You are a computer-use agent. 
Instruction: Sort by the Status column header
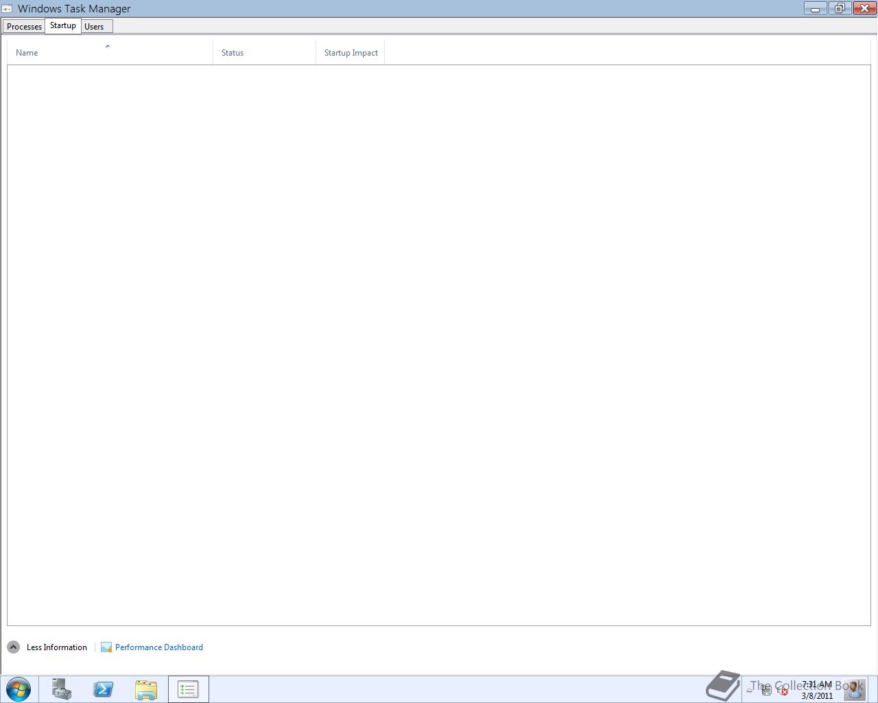[264, 53]
